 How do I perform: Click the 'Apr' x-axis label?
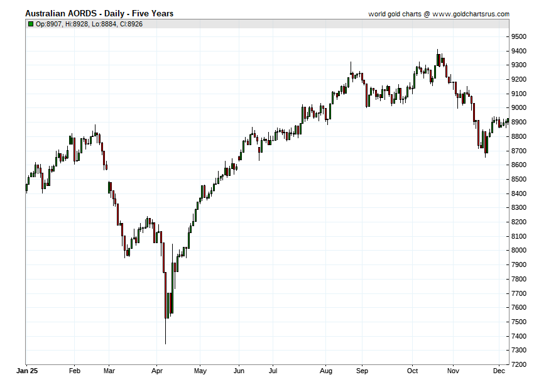point(157,371)
